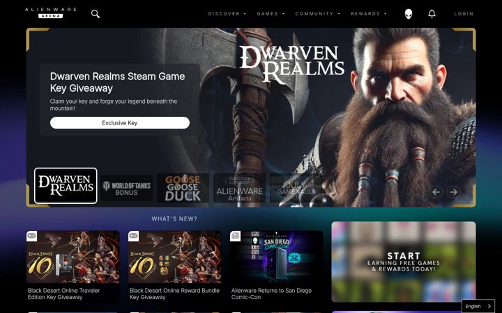The height and width of the screenshot is (313, 502).
Task: Click the Exclusive Key button
Action: (120, 122)
